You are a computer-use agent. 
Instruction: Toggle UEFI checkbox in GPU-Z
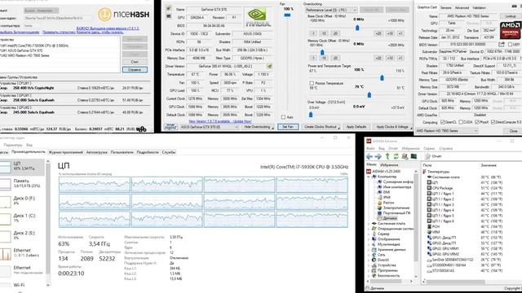[x=510, y=45]
